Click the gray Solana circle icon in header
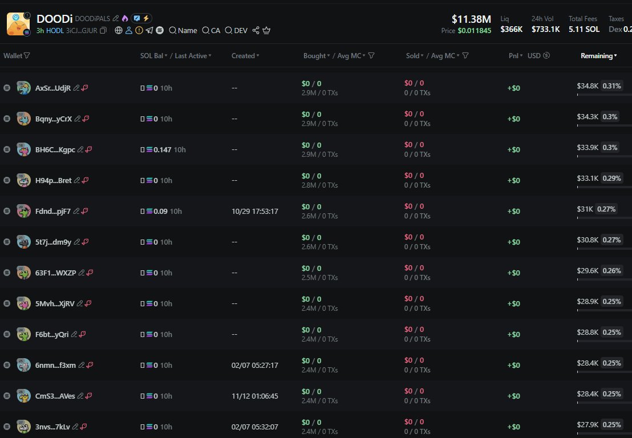The height and width of the screenshot is (438, 632). 160,31
